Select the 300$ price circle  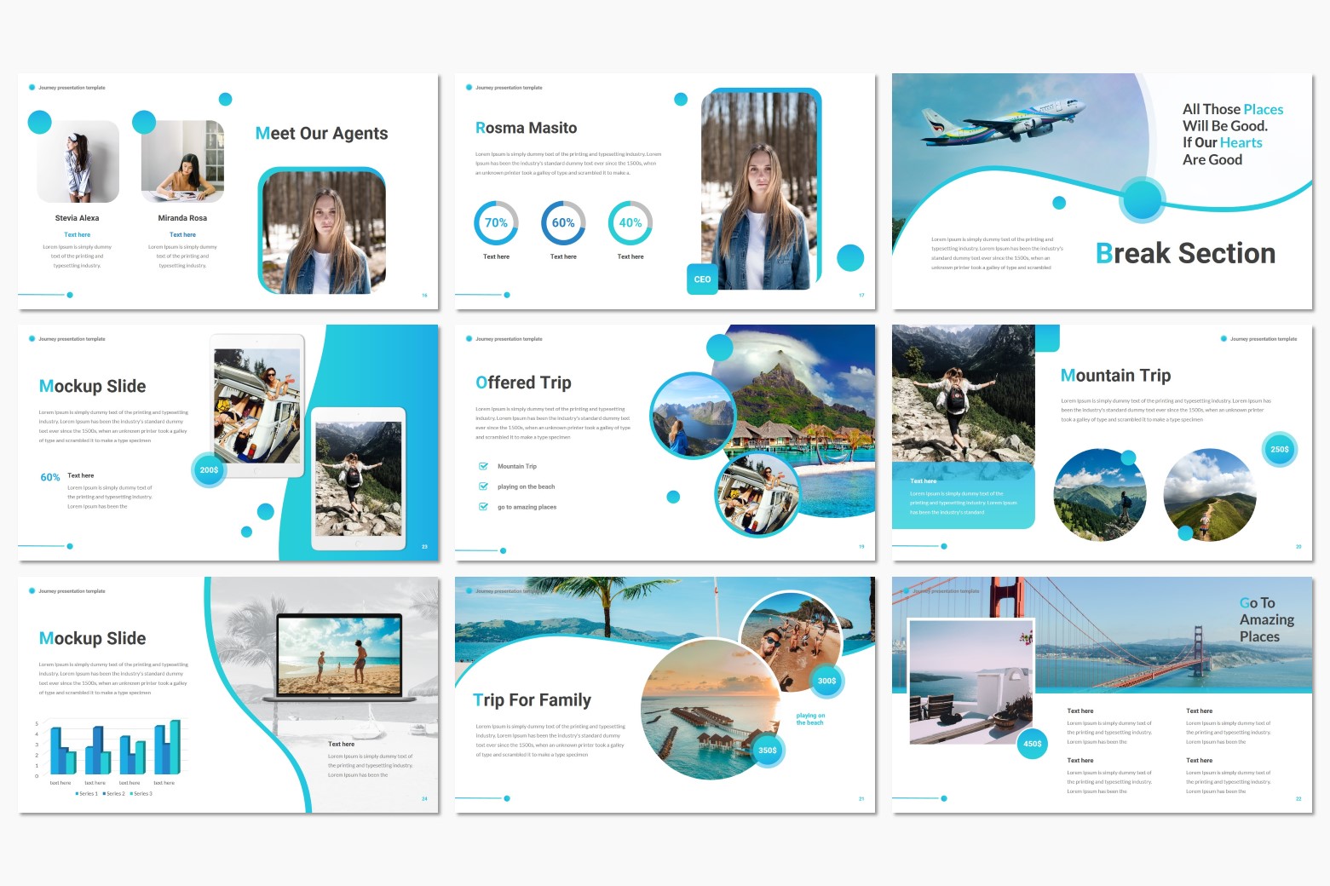(826, 681)
